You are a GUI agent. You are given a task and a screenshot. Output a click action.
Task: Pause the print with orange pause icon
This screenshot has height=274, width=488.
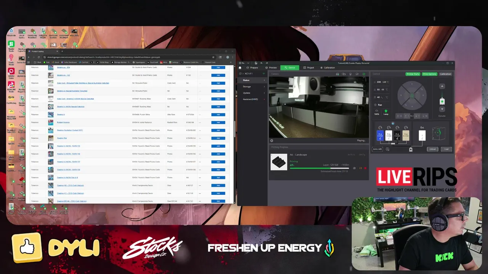360,168
